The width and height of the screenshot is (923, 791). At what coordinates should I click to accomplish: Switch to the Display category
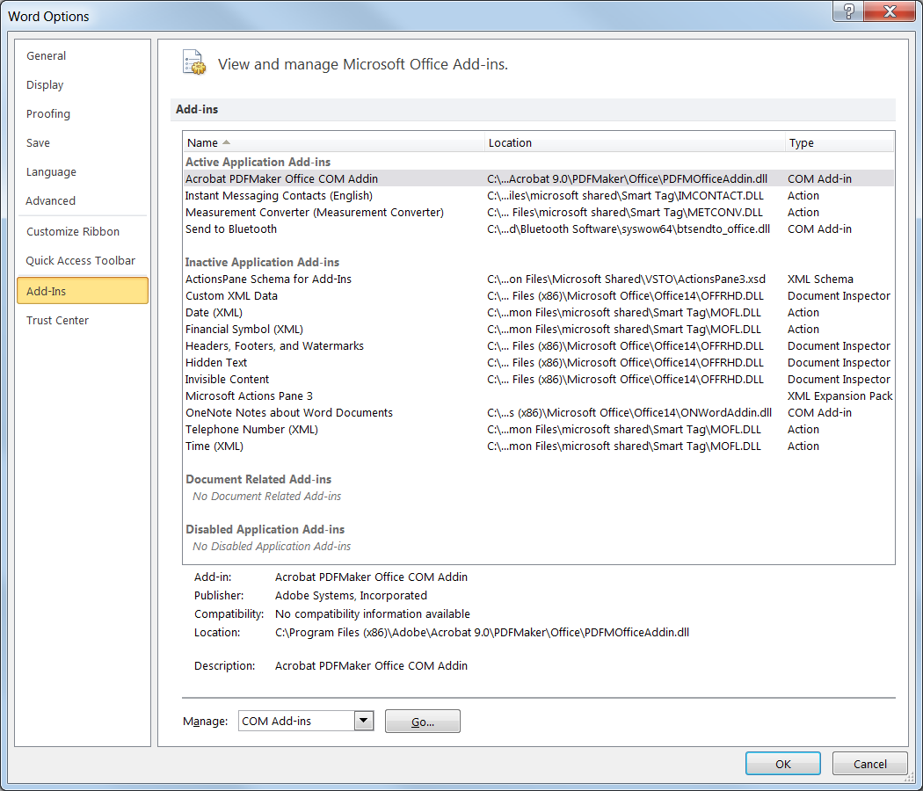tap(83, 84)
